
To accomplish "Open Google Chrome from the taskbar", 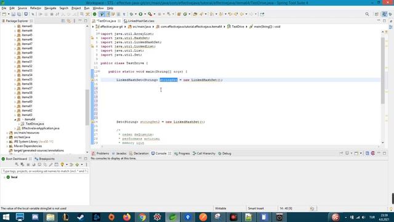I will pos(142,217).
